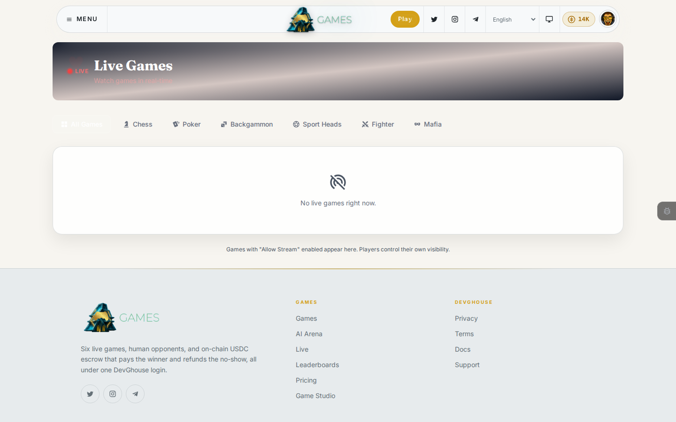
Task: Click the red LIVE indicator badge
Action: (x=77, y=71)
